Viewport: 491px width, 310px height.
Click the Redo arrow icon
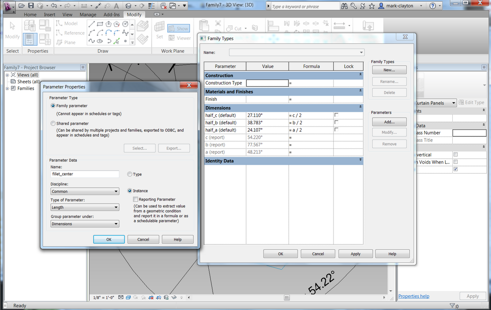click(68, 6)
